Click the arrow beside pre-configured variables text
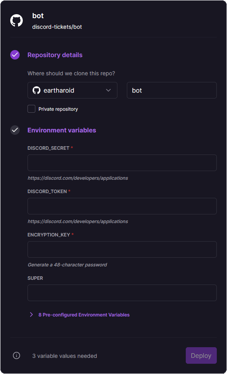 31,314
